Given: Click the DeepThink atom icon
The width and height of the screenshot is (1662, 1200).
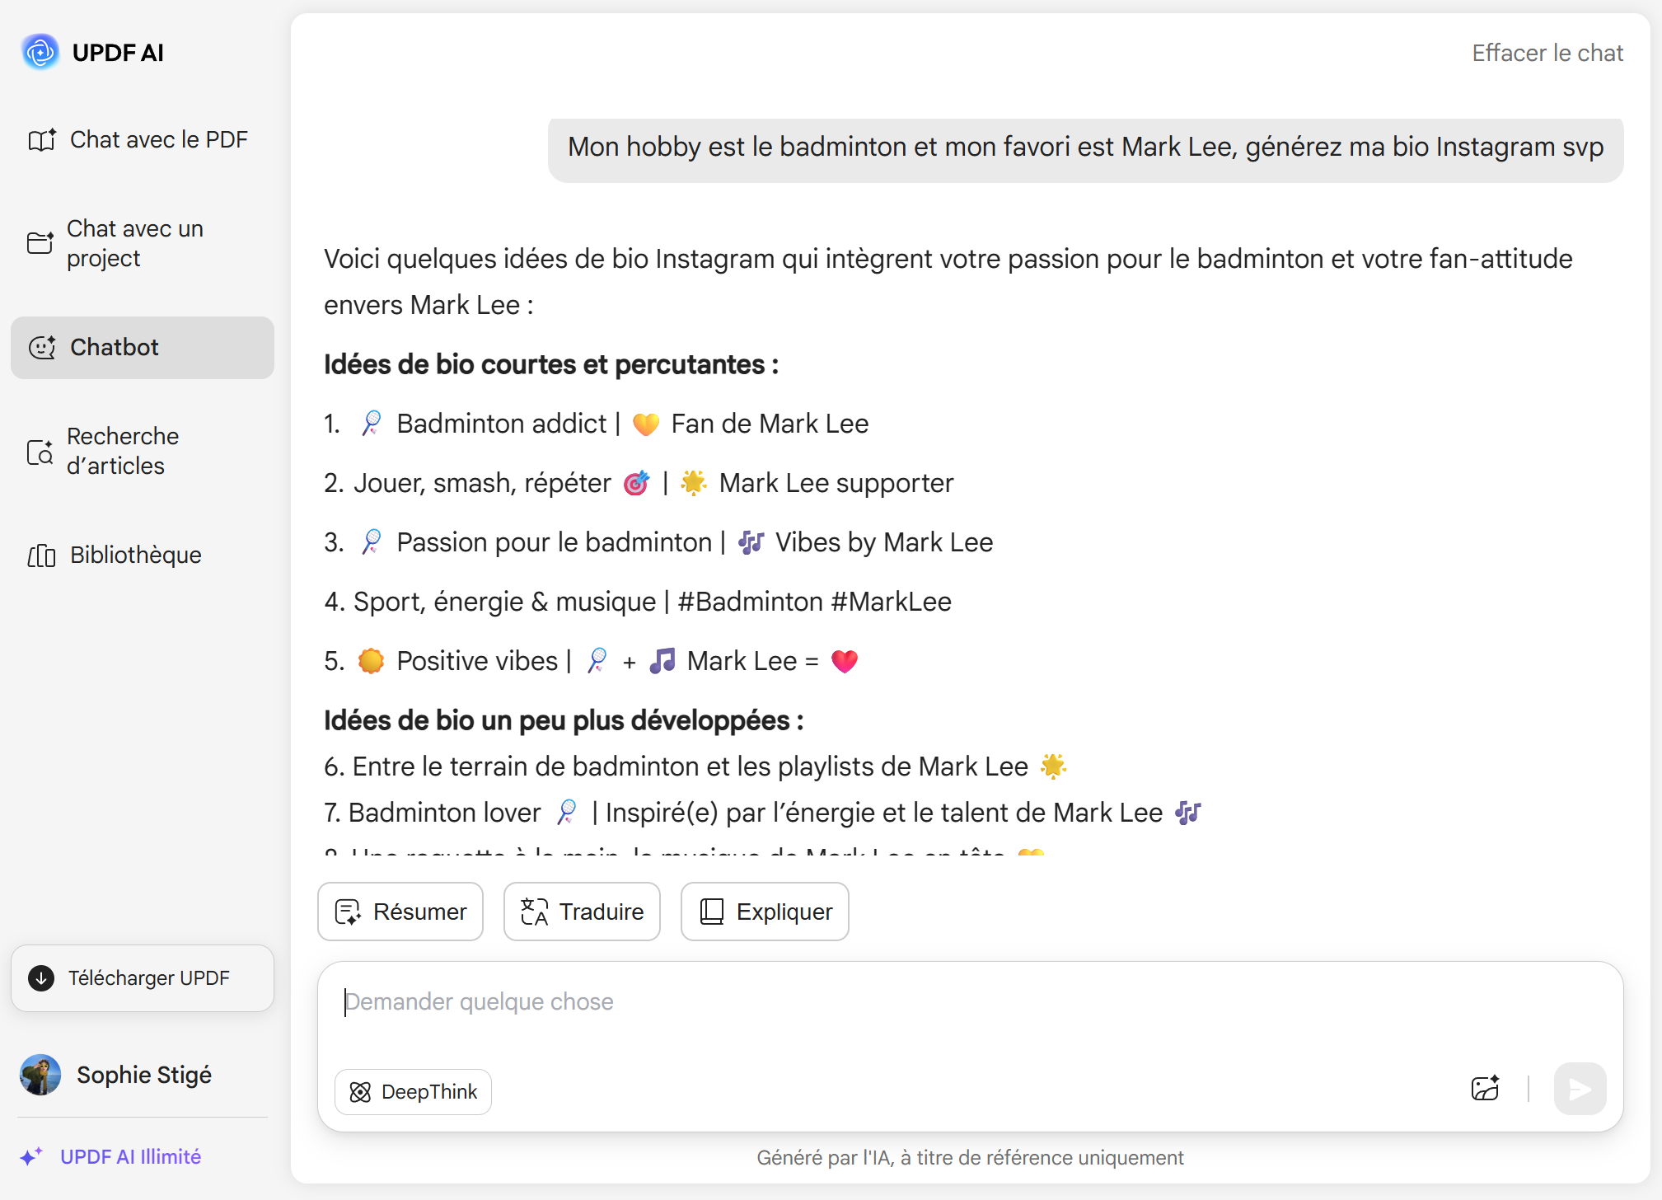Looking at the screenshot, I should (360, 1092).
